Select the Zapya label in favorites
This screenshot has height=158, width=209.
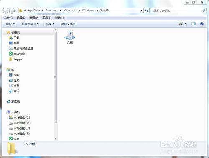click(x=18, y=59)
